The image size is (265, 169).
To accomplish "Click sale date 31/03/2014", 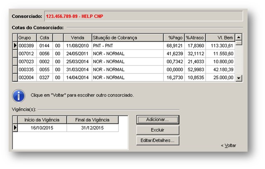I will pyautogui.click(x=78, y=69).
